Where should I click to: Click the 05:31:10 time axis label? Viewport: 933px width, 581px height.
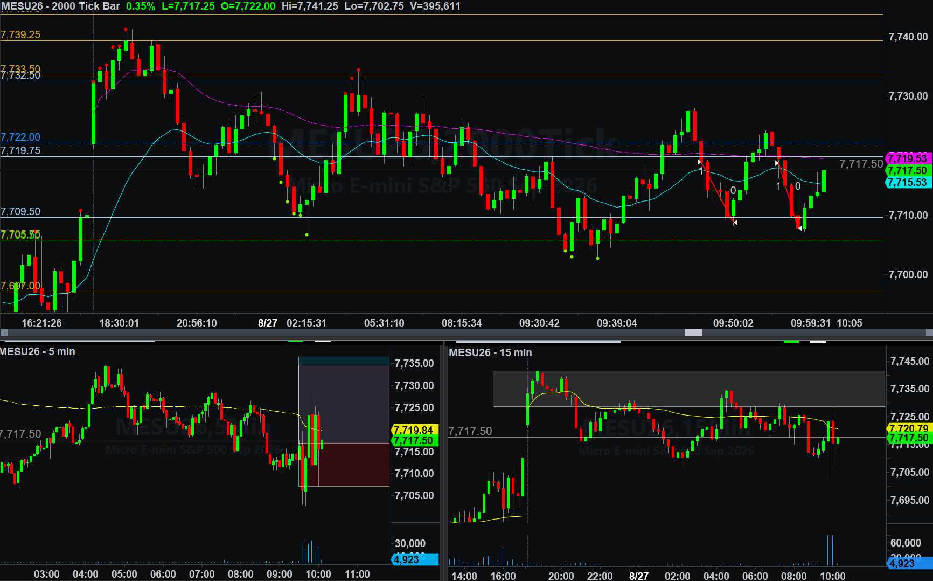(x=384, y=323)
